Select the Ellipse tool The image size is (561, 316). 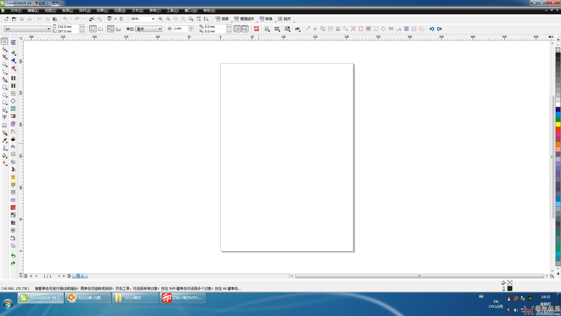pos(4,95)
